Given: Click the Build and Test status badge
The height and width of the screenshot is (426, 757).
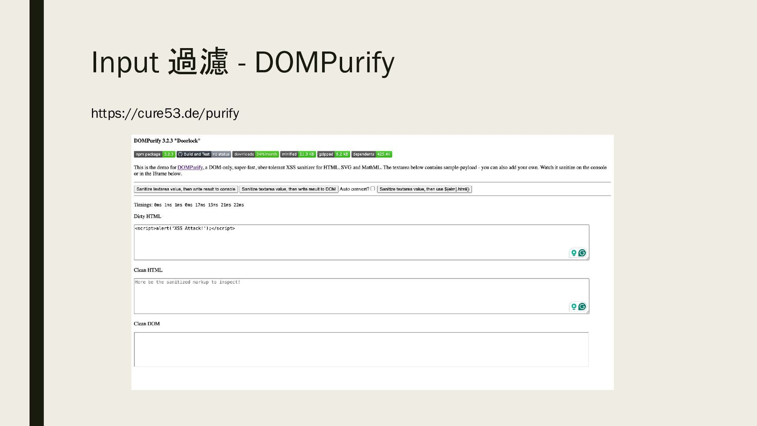Looking at the screenshot, I should 204,154.
